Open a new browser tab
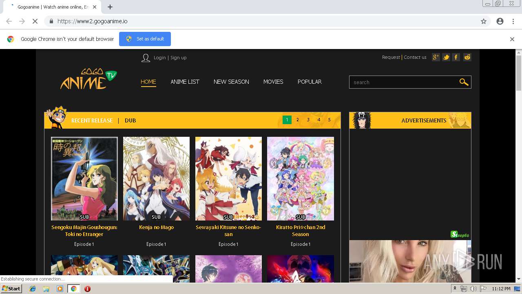The image size is (522, 294). click(x=110, y=7)
